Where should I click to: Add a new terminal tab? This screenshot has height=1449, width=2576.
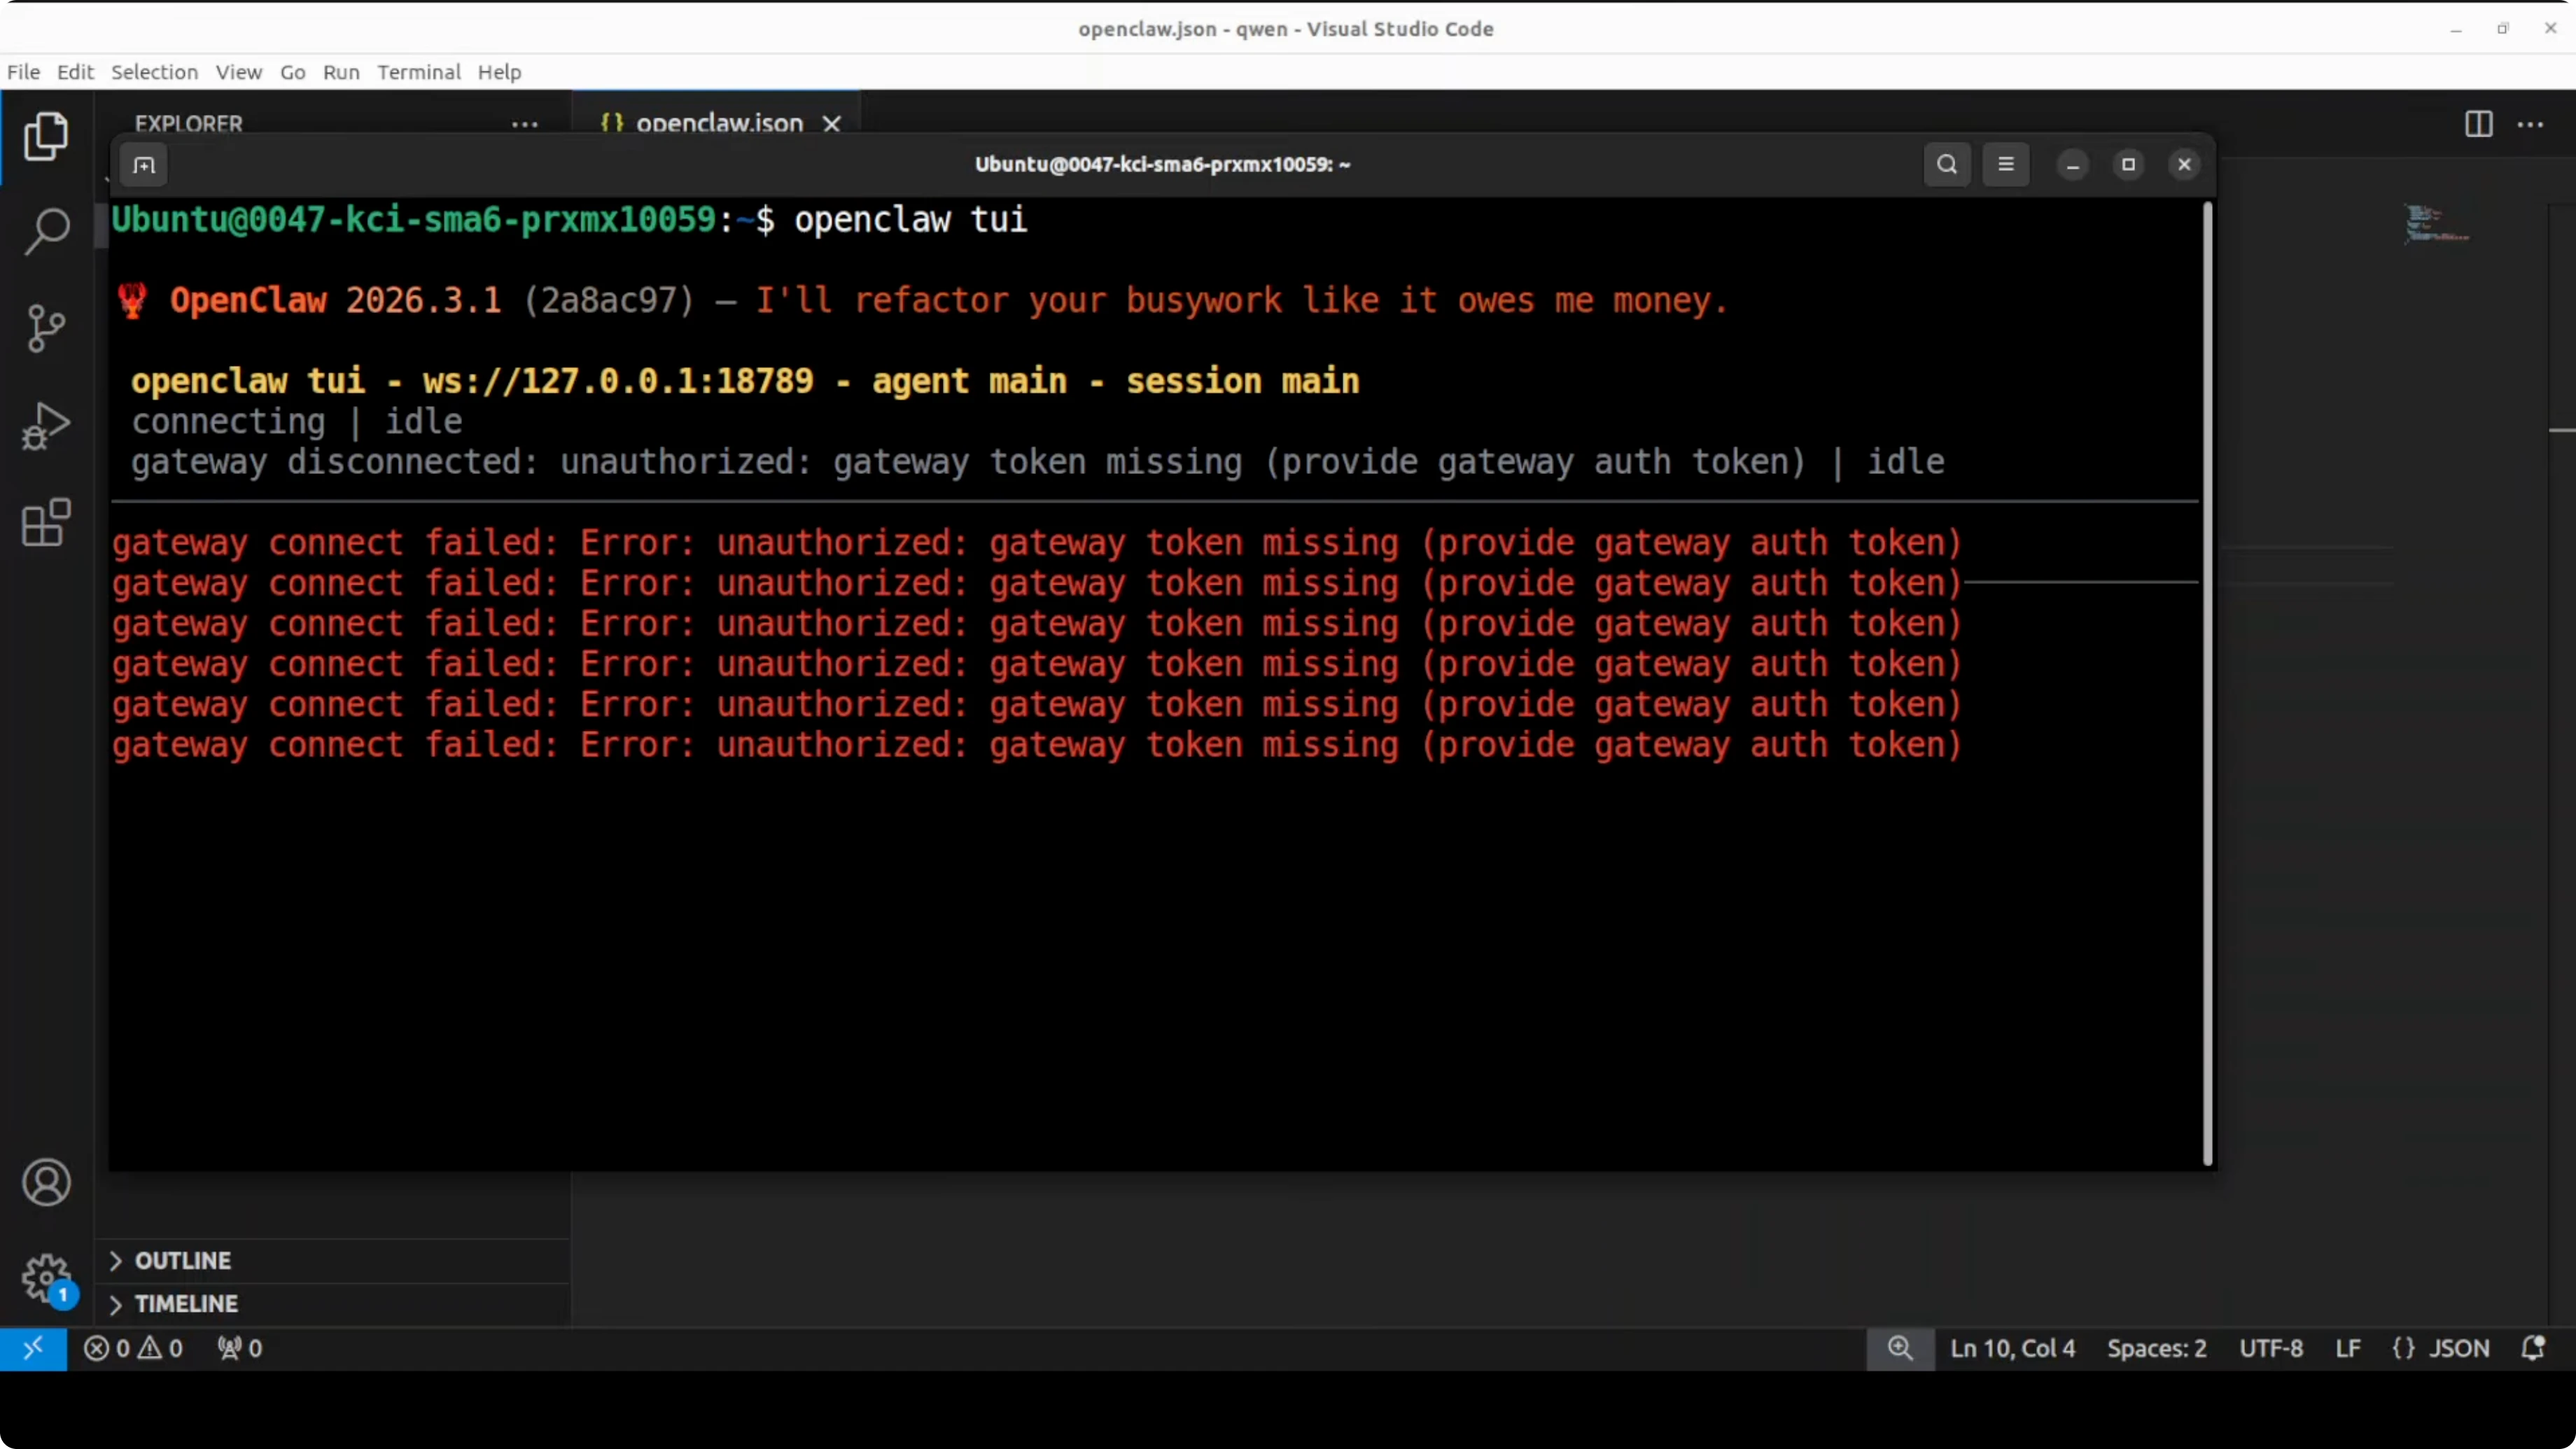click(x=144, y=165)
